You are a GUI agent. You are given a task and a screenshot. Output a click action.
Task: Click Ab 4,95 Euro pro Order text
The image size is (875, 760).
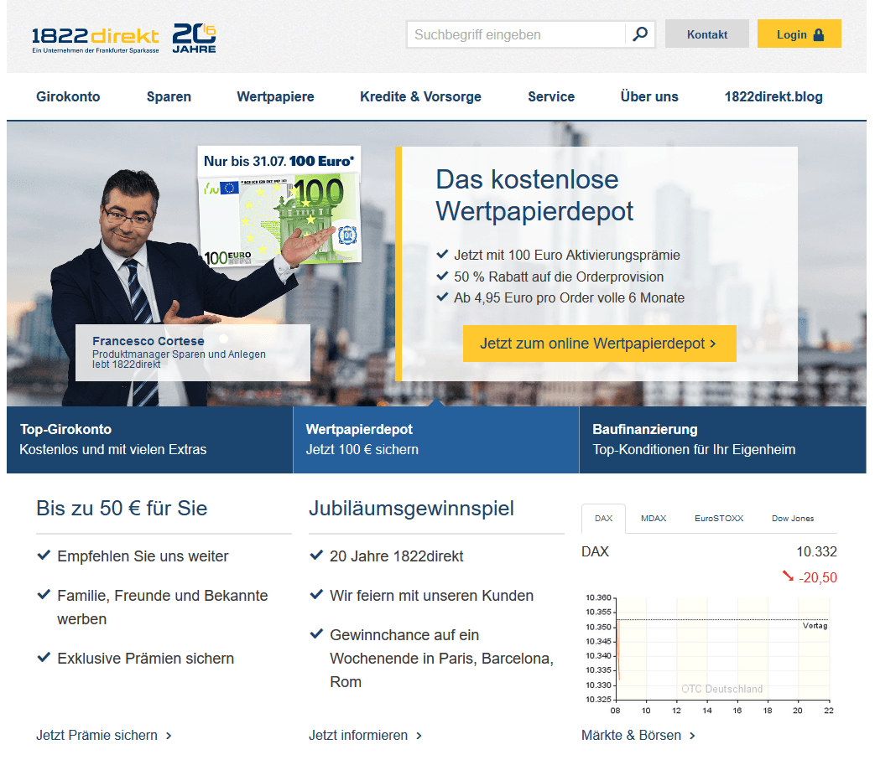click(x=569, y=298)
